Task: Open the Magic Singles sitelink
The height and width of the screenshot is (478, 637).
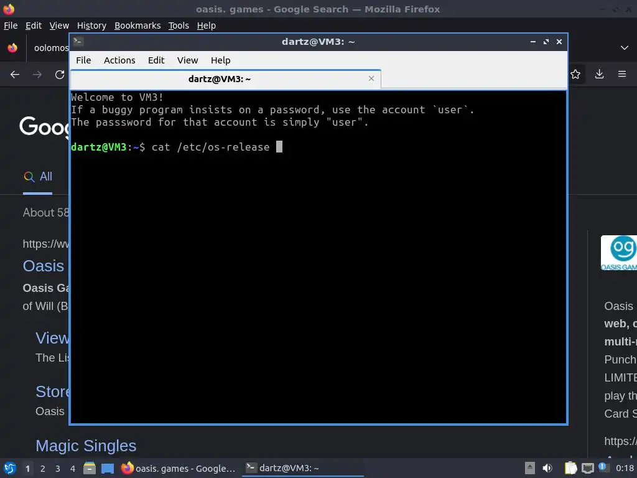Action: click(86, 446)
